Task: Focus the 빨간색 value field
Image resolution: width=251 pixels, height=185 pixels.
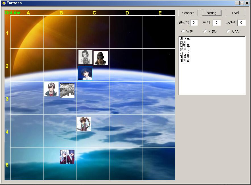Action: coord(194,22)
